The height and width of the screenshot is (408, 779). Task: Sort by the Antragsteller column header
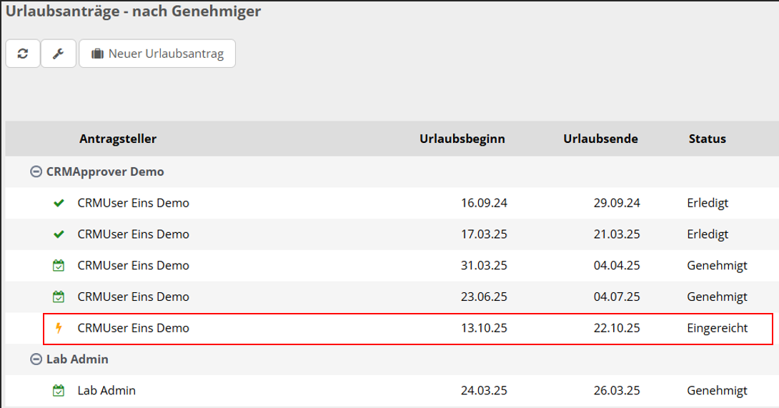click(x=118, y=139)
